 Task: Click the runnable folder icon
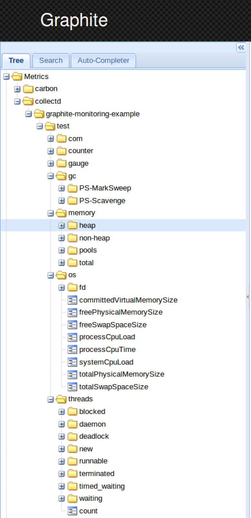72,461
